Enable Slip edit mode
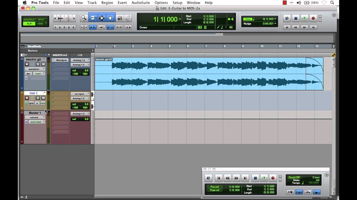The height and width of the screenshot is (200, 357). pyautogui.click(x=29, y=24)
